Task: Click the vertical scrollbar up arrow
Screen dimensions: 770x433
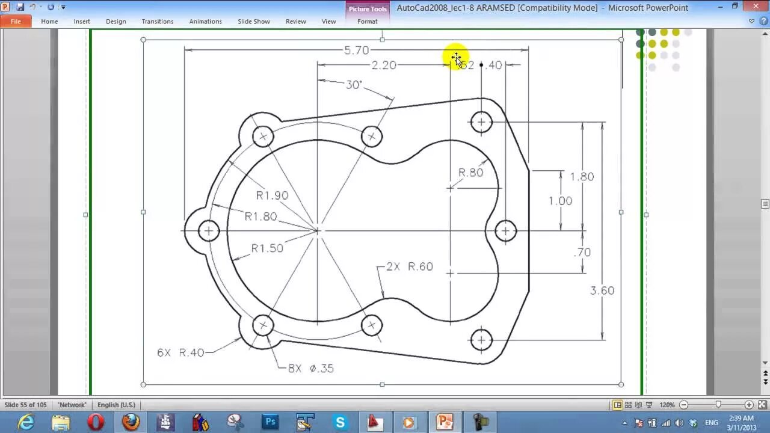Action: click(x=765, y=32)
